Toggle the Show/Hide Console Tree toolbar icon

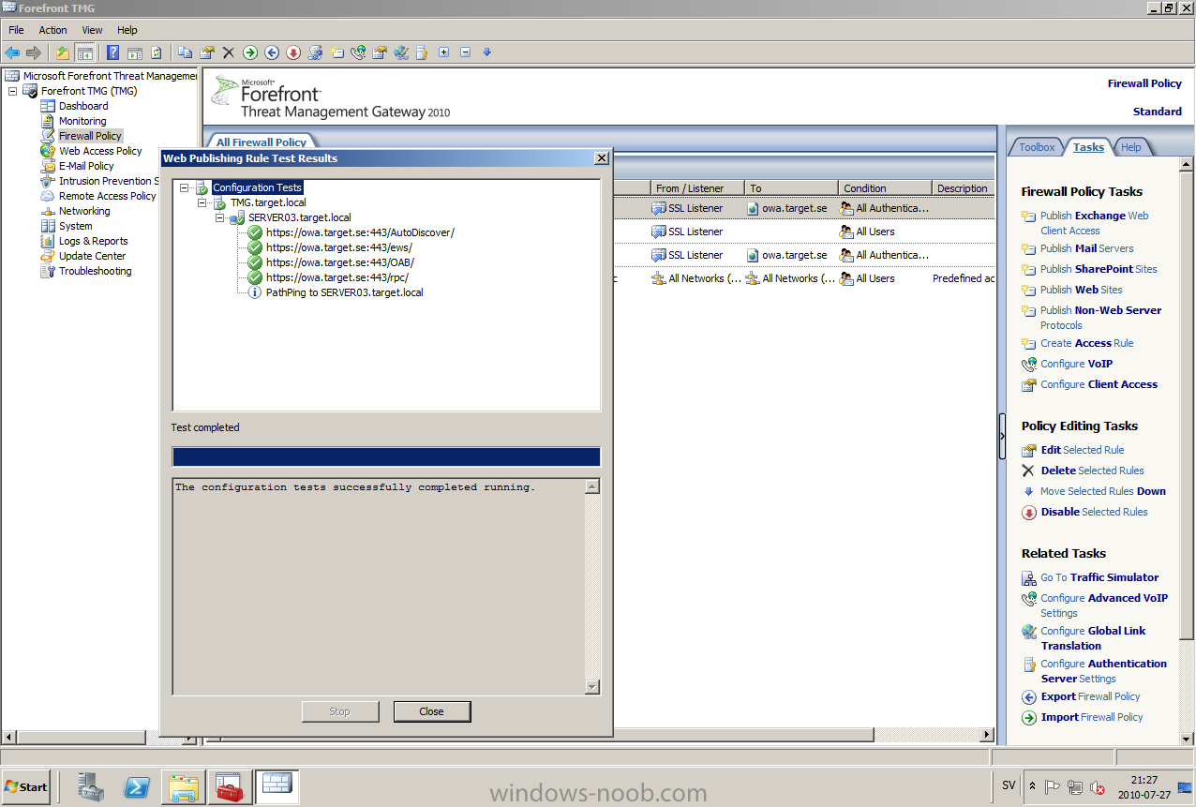(x=84, y=52)
